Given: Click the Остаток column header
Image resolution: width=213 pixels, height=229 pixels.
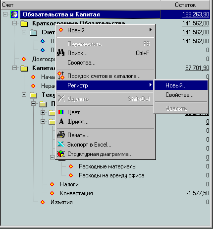Looking at the screenshot, I should tap(185, 5).
